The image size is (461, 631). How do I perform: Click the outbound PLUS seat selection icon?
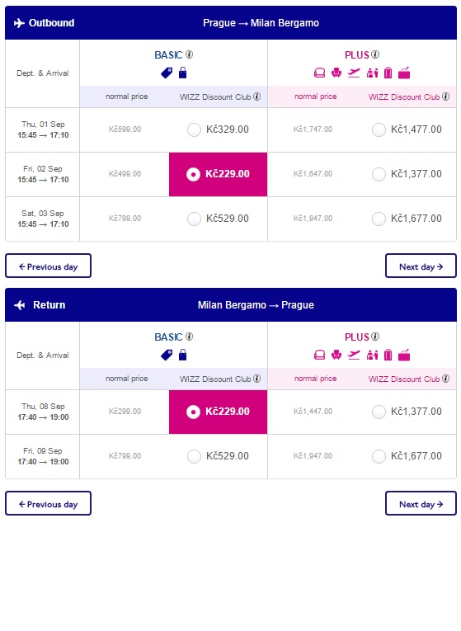coord(336,73)
